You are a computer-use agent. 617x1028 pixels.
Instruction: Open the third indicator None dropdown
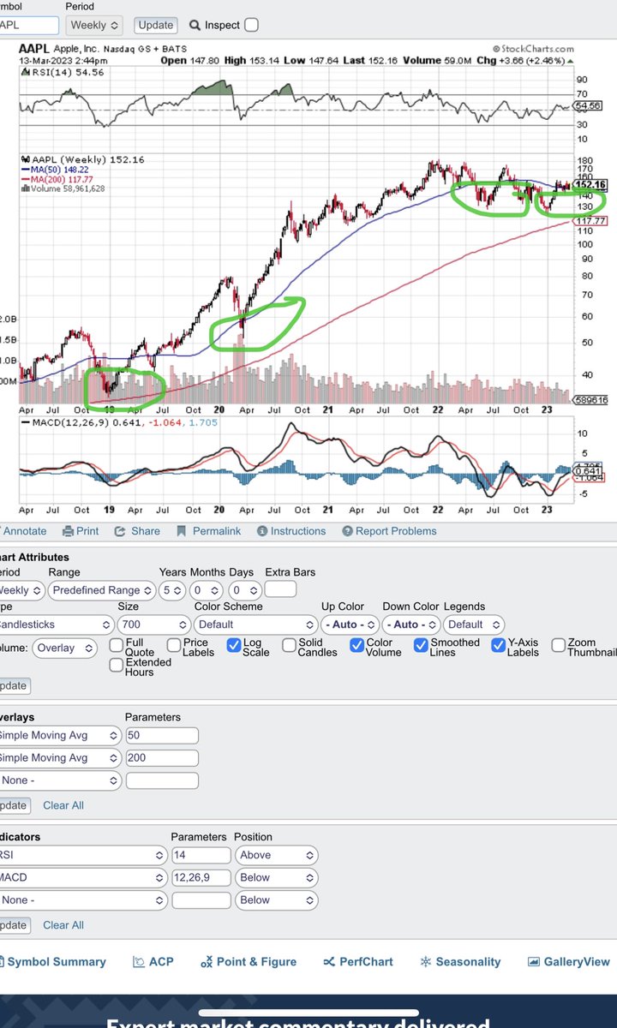83,900
